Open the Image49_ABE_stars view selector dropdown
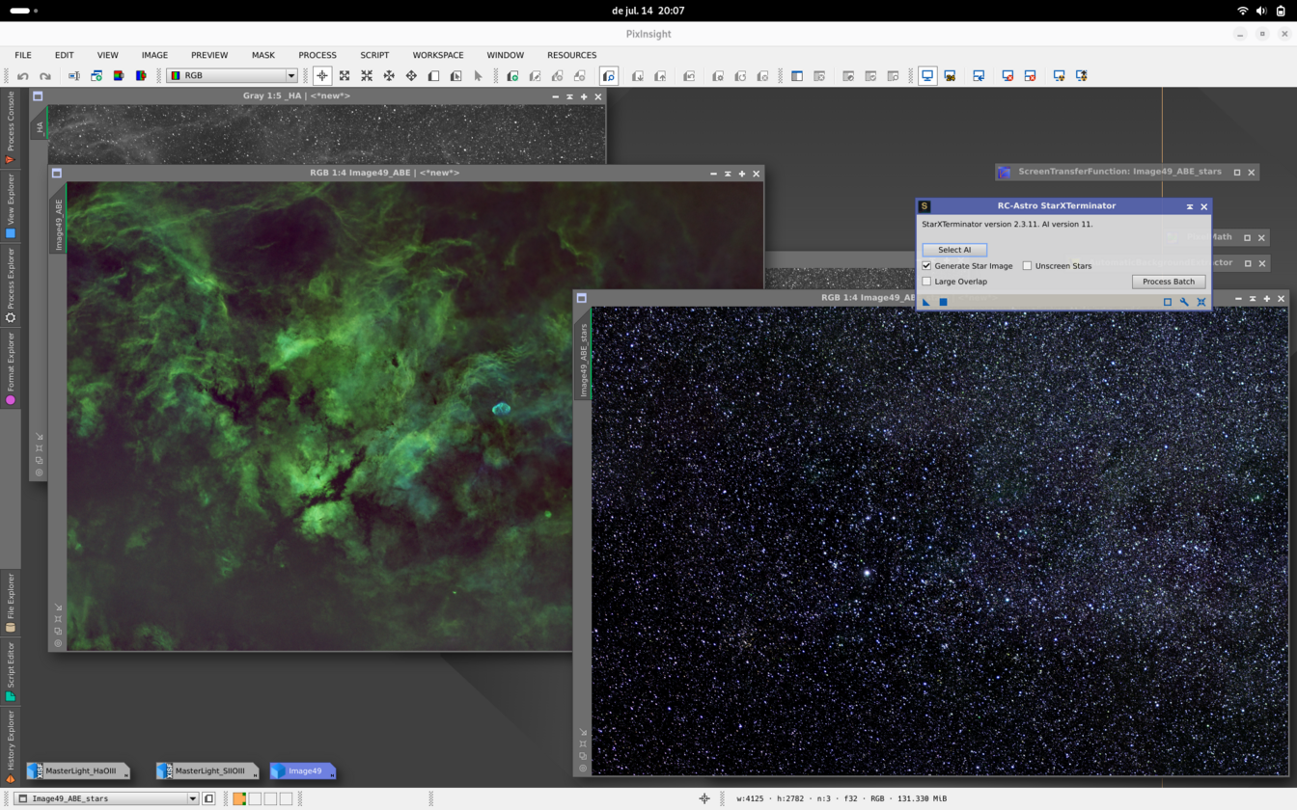This screenshot has height=810, width=1297. click(106, 798)
